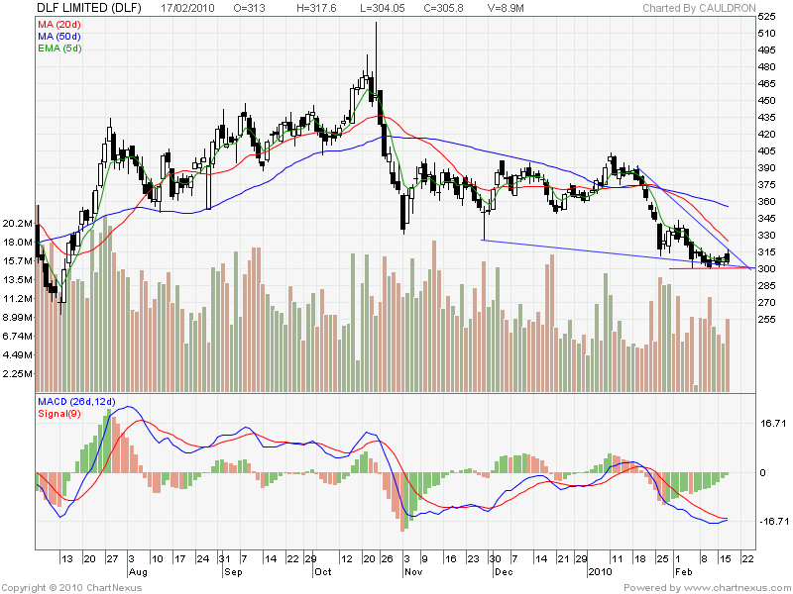Select the Signal(9) indicator label
This screenshot has height=594, width=793.
pyautogui.click(x=57, y=414)
